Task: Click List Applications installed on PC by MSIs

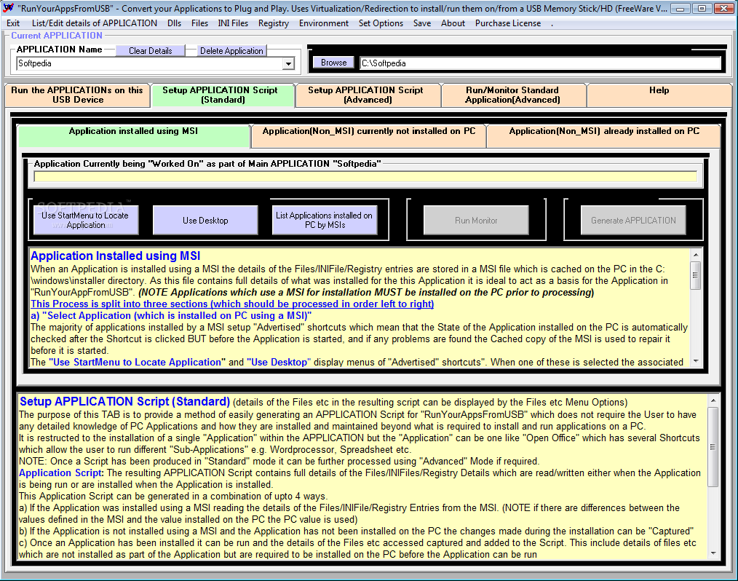Action: point(325,221)
